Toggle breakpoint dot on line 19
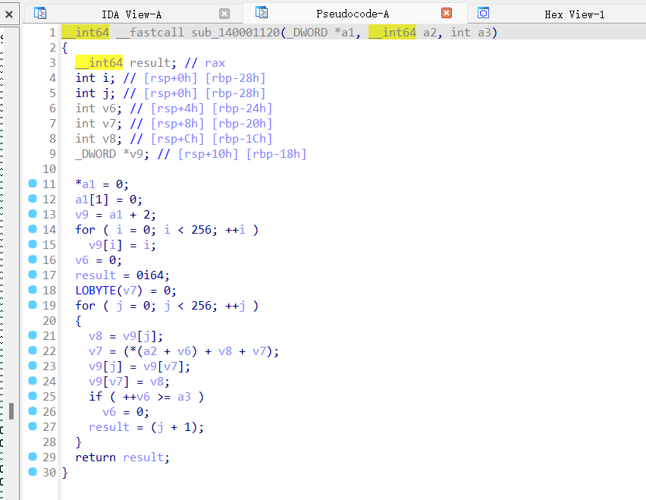 (x=33, y=304)
